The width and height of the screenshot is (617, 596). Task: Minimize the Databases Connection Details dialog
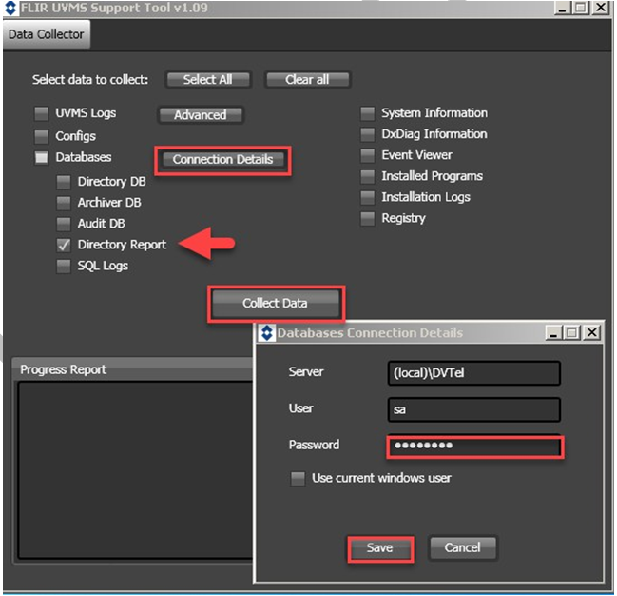tap(554, 333)
